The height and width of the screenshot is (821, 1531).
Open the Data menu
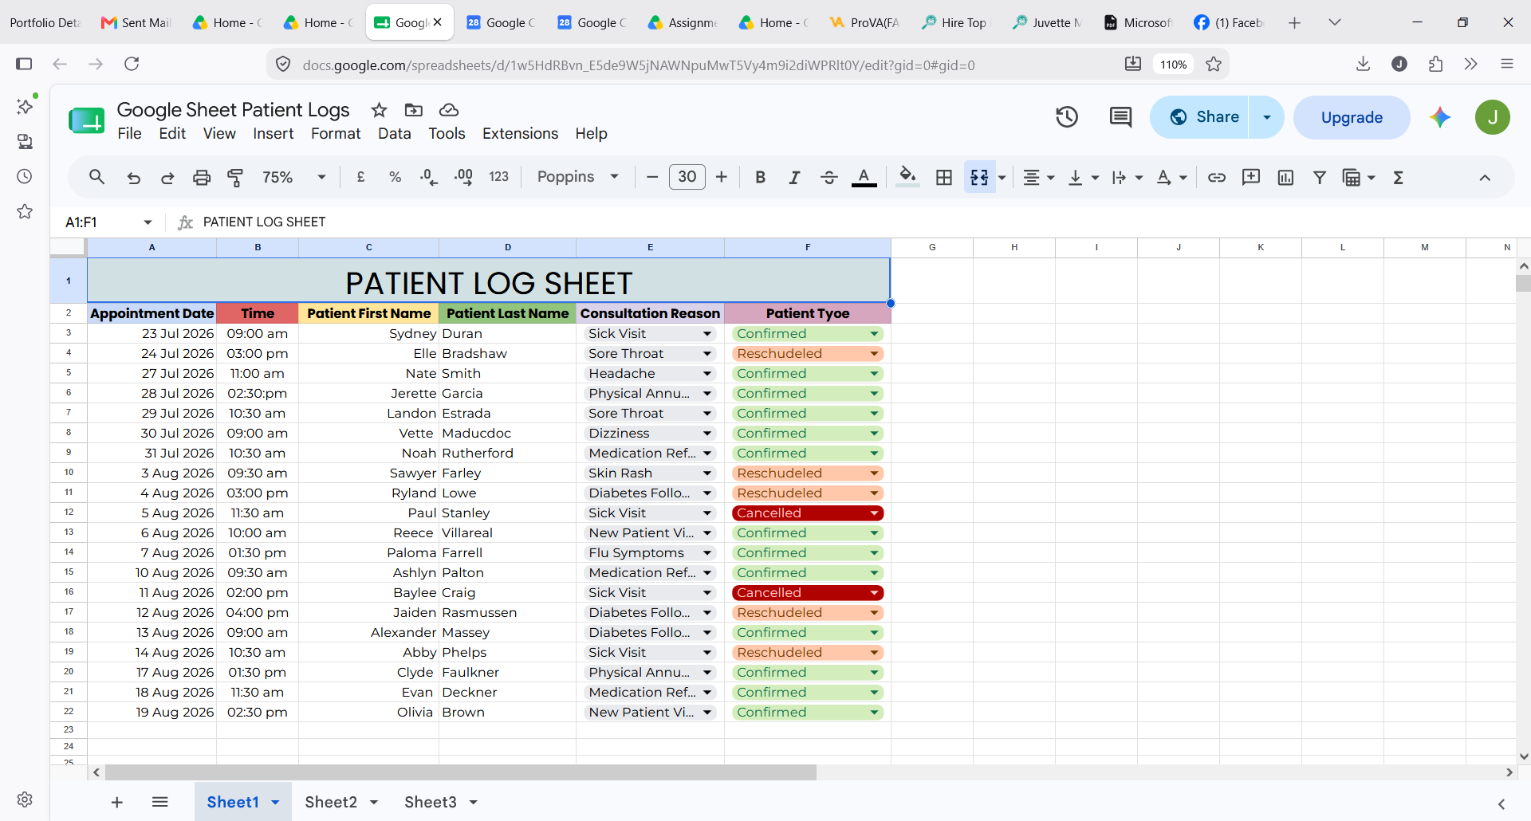click(395, 133)
